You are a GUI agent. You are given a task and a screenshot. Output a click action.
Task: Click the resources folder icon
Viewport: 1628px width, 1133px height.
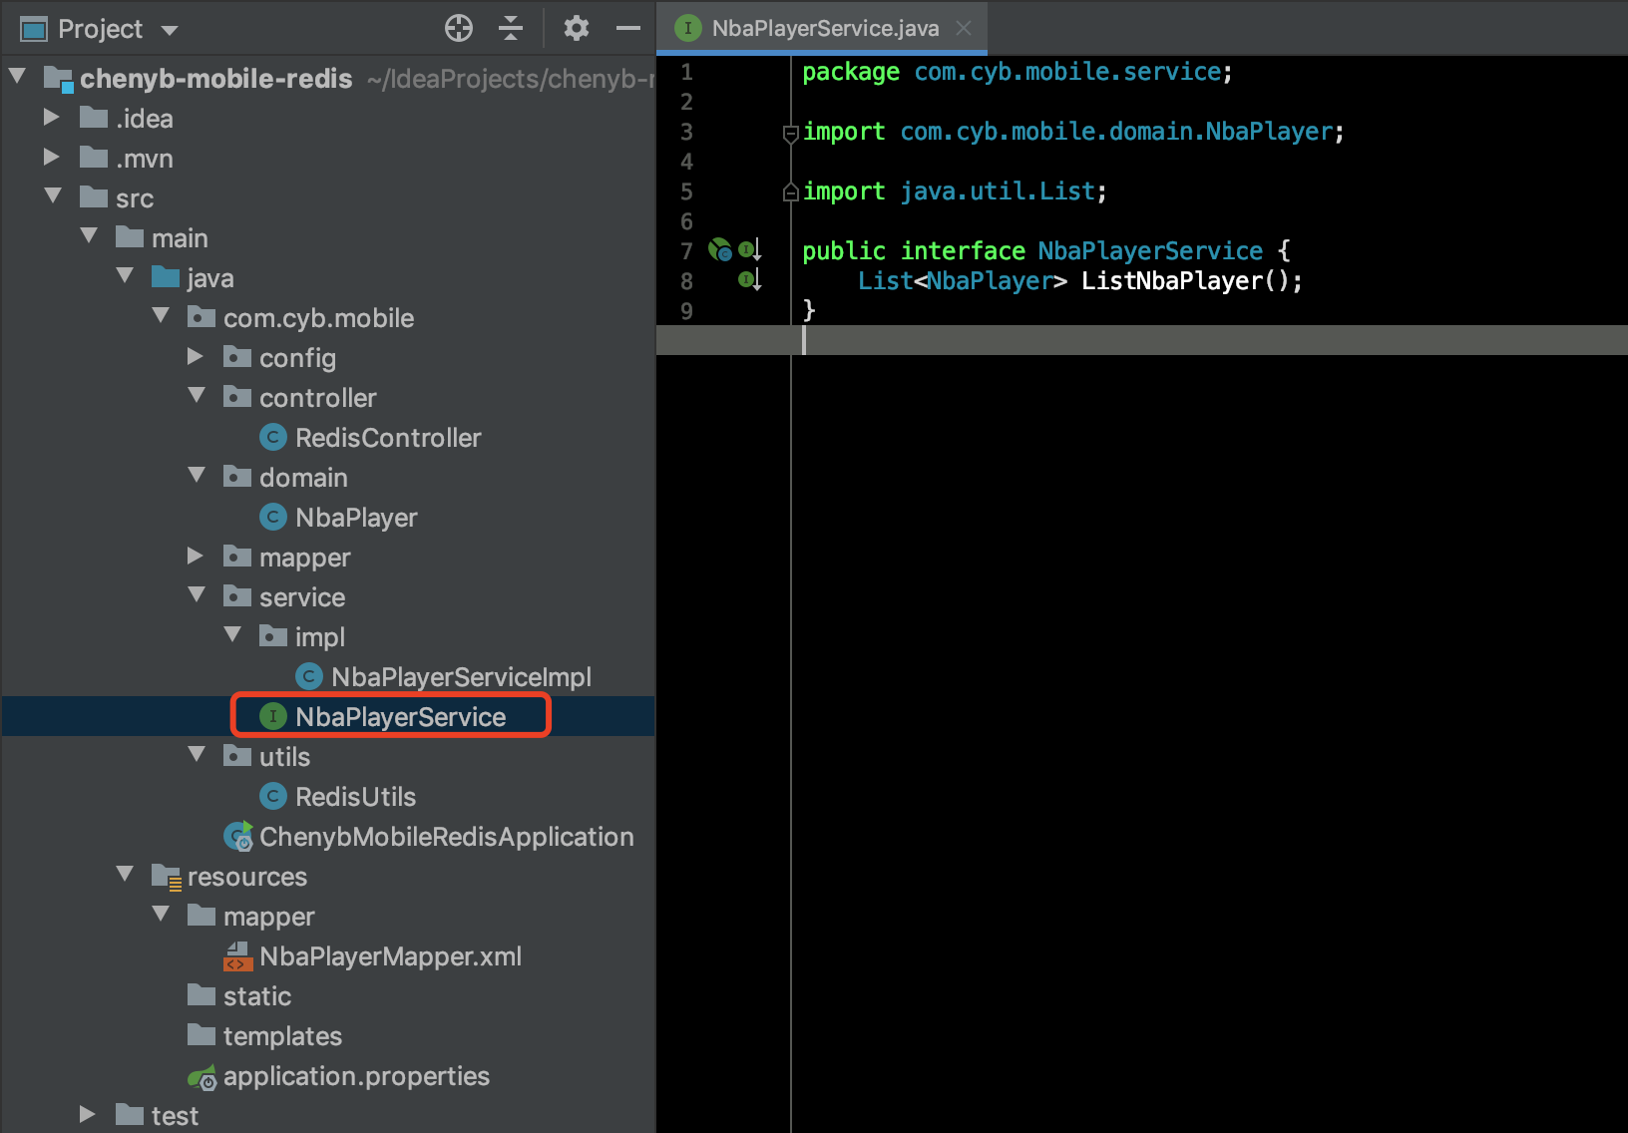pyautogui.click(x=166, y=876)
